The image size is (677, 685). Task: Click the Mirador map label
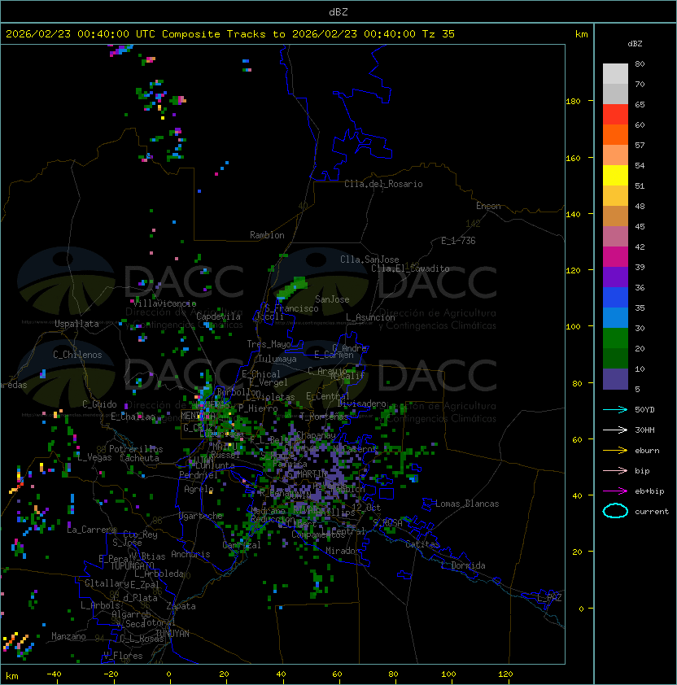(343, 551)
